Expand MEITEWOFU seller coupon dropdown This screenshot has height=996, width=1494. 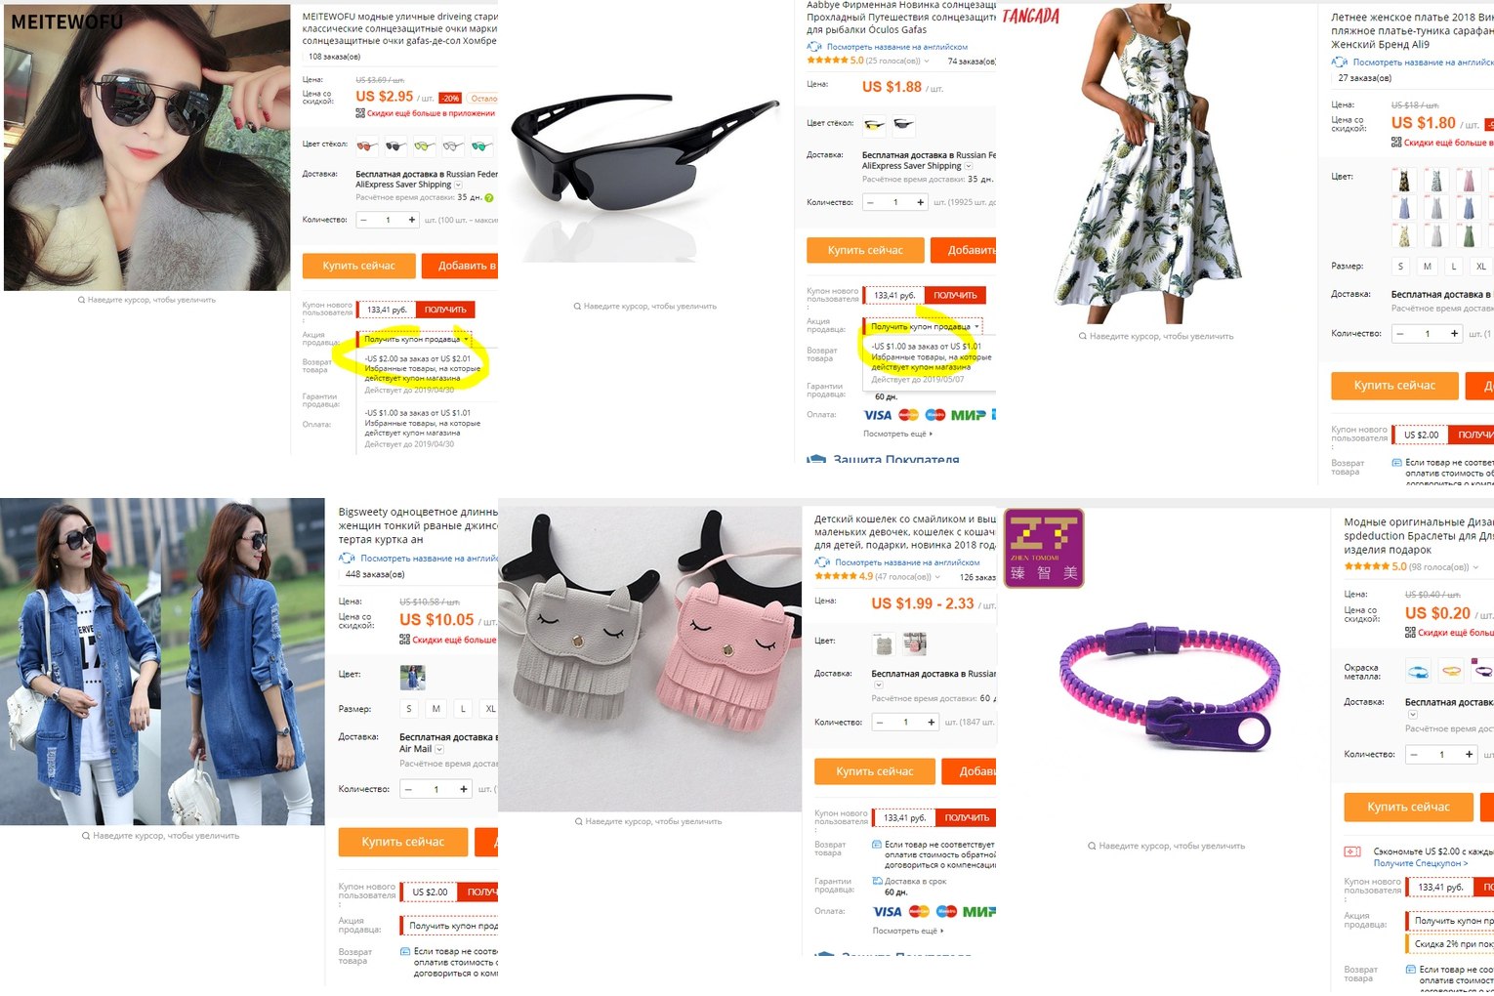(416, 340)
